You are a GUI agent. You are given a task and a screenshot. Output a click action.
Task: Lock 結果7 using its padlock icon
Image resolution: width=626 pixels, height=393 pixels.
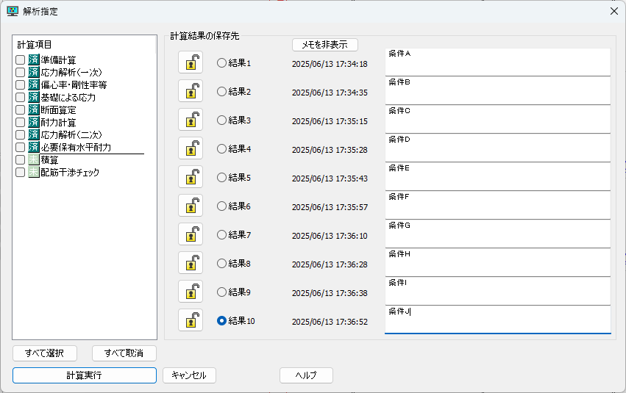tap(191, 234)
